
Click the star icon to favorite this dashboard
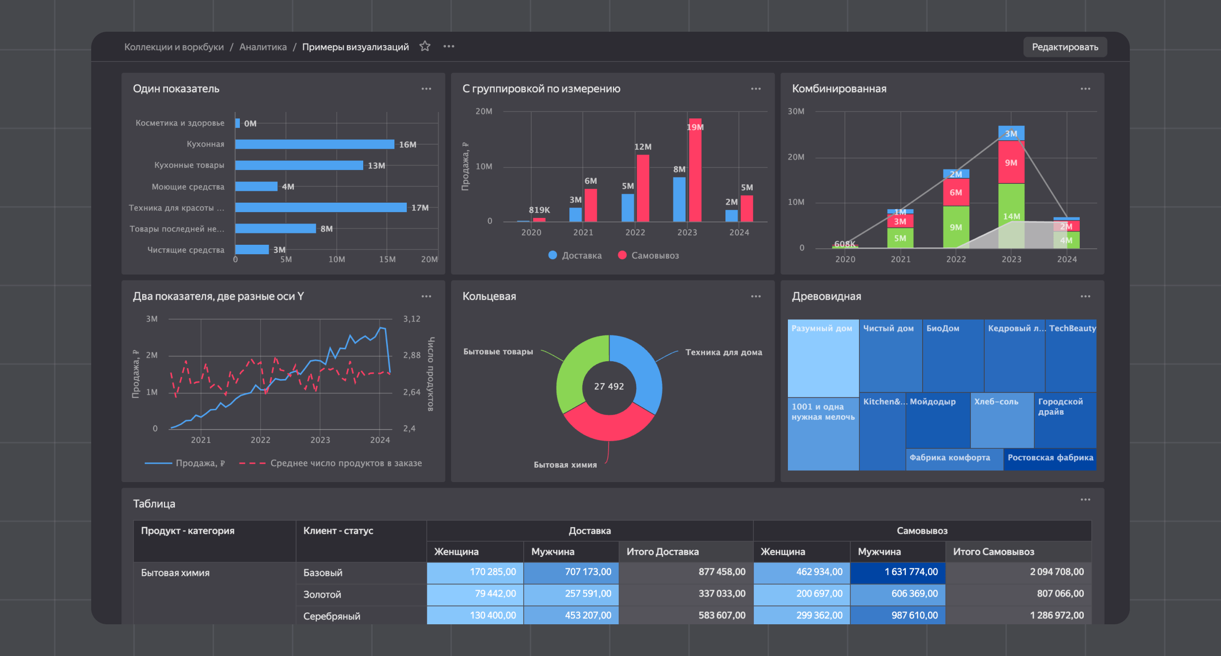tap(425, 46)
